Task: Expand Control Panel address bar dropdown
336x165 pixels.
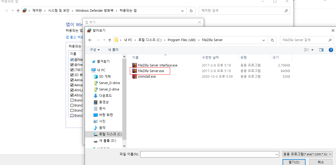Action: click(182, 11)
